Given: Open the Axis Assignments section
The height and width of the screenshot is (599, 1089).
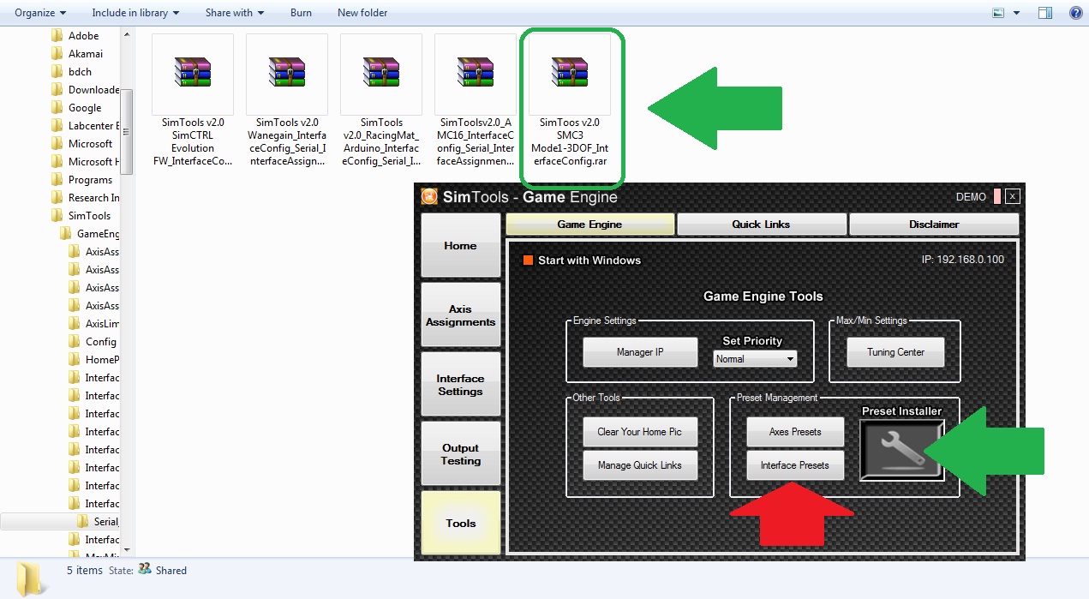Looking at the screenshot, I should coord(460,315).
